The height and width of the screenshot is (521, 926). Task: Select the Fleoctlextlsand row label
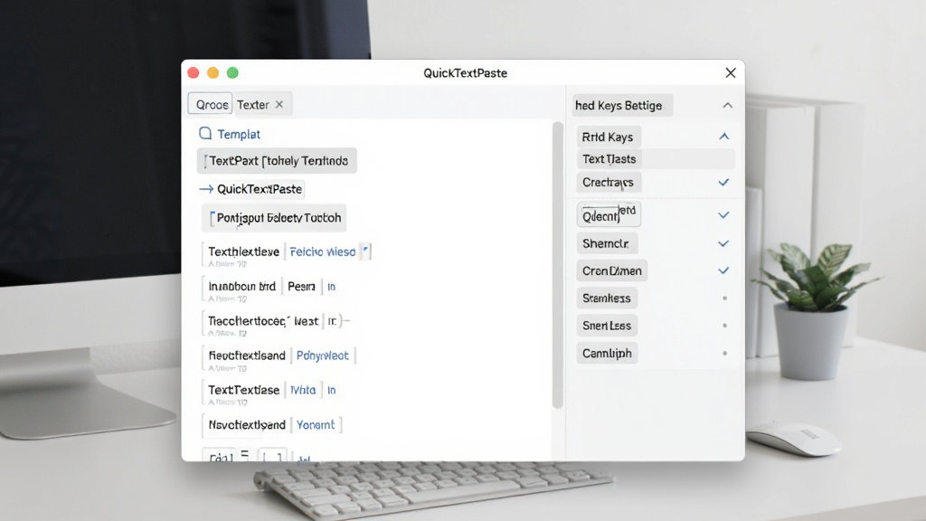coord(247,355)
